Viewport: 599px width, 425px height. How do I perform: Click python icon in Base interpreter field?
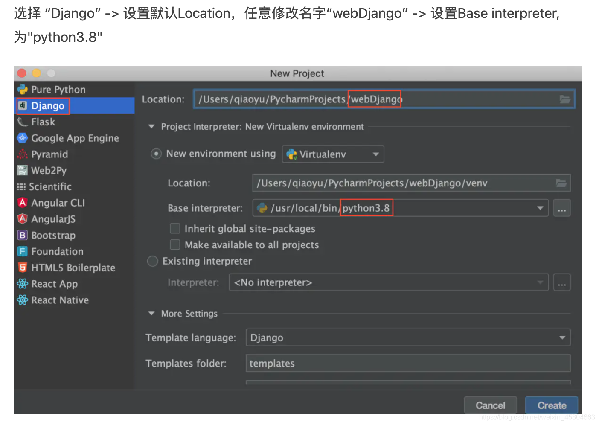click(x=262, y=208)
